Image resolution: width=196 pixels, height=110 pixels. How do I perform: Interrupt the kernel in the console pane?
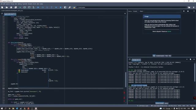coord(187,59)
